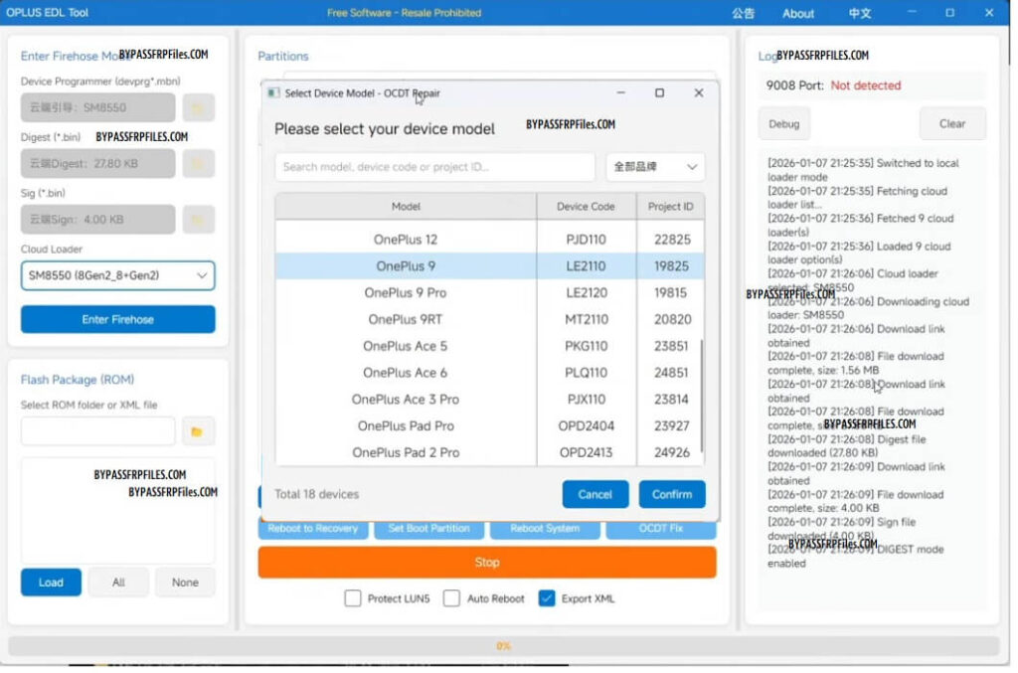Screen dimensions: 1018x673
Task: Select the OnePlus 9 Pro row
Action: pyautogui.click(x=489, y=292)
